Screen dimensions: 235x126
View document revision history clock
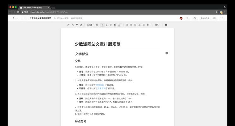coord(194,18)
